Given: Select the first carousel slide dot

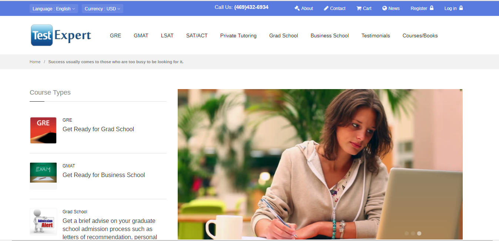Looking at the screenshot, I should [407, 233].
